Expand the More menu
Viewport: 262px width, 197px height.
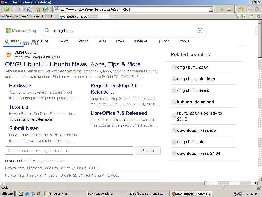[x=164, y=41]
